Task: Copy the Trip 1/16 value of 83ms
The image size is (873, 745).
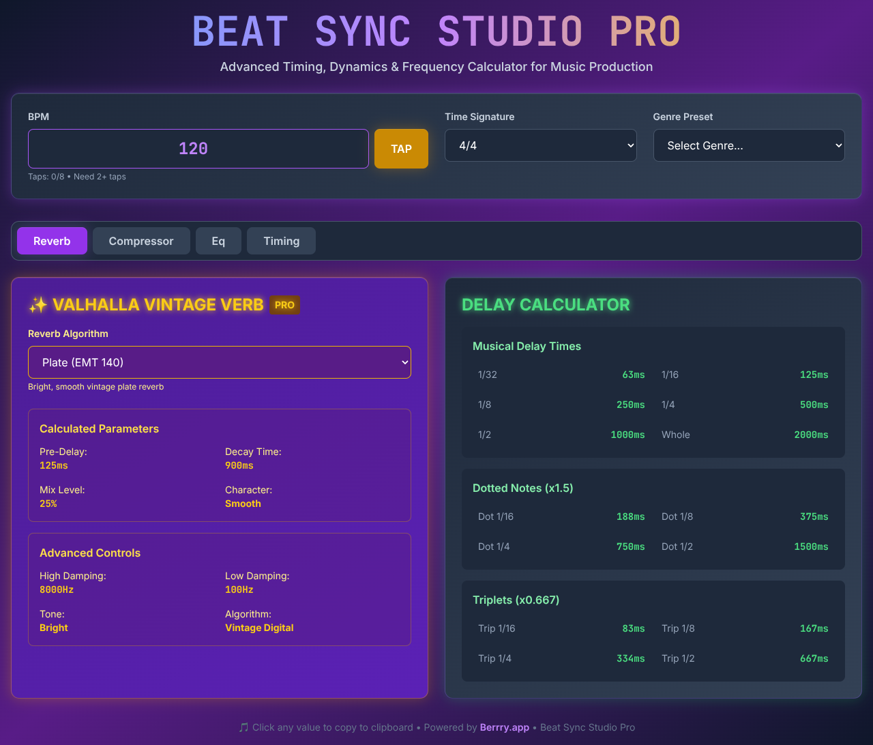Action: pos(634,628)
